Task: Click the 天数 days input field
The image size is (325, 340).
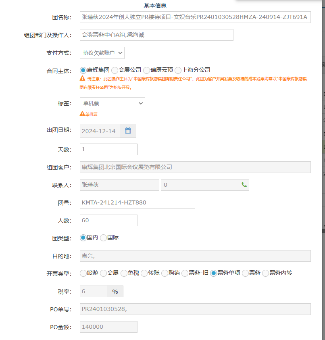Action: pos(108,149)
